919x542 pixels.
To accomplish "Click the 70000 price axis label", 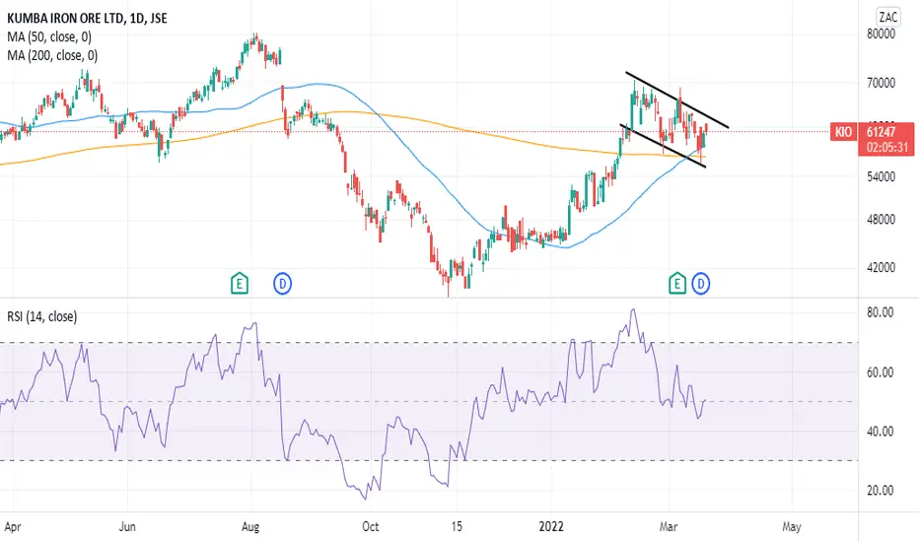I will click(881, 83).
